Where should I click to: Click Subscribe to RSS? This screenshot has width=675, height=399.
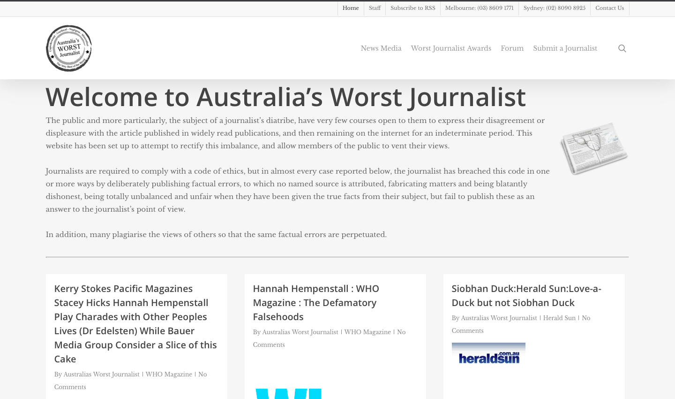tap(413, 8)
